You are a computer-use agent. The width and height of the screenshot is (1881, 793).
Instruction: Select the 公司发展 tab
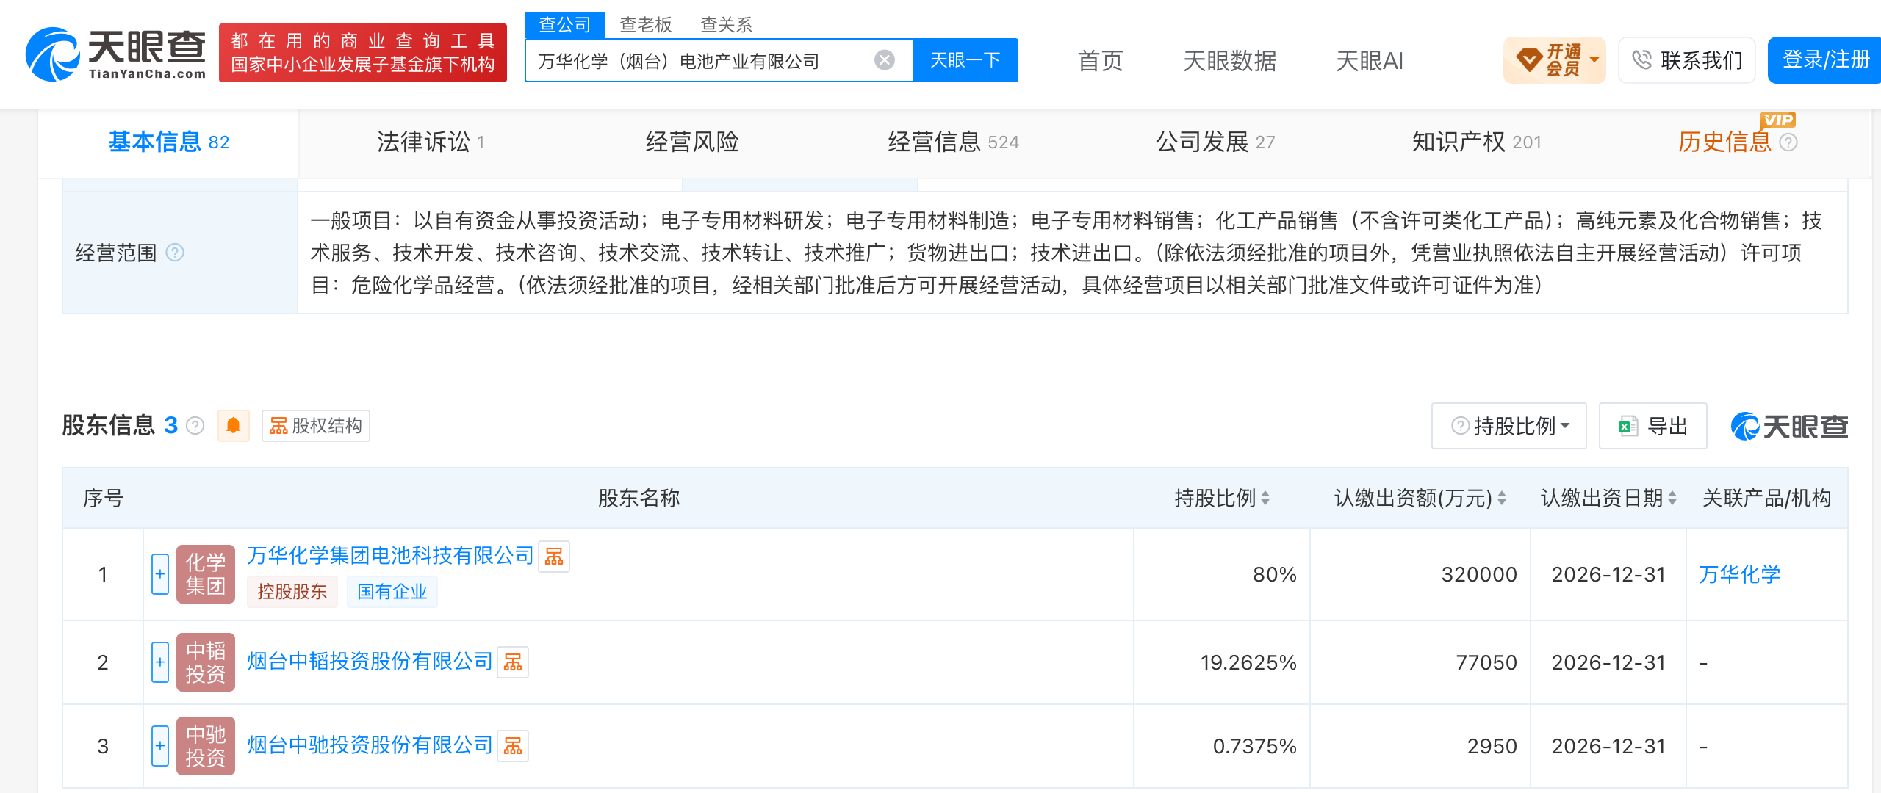click(x=1215, y=142)
